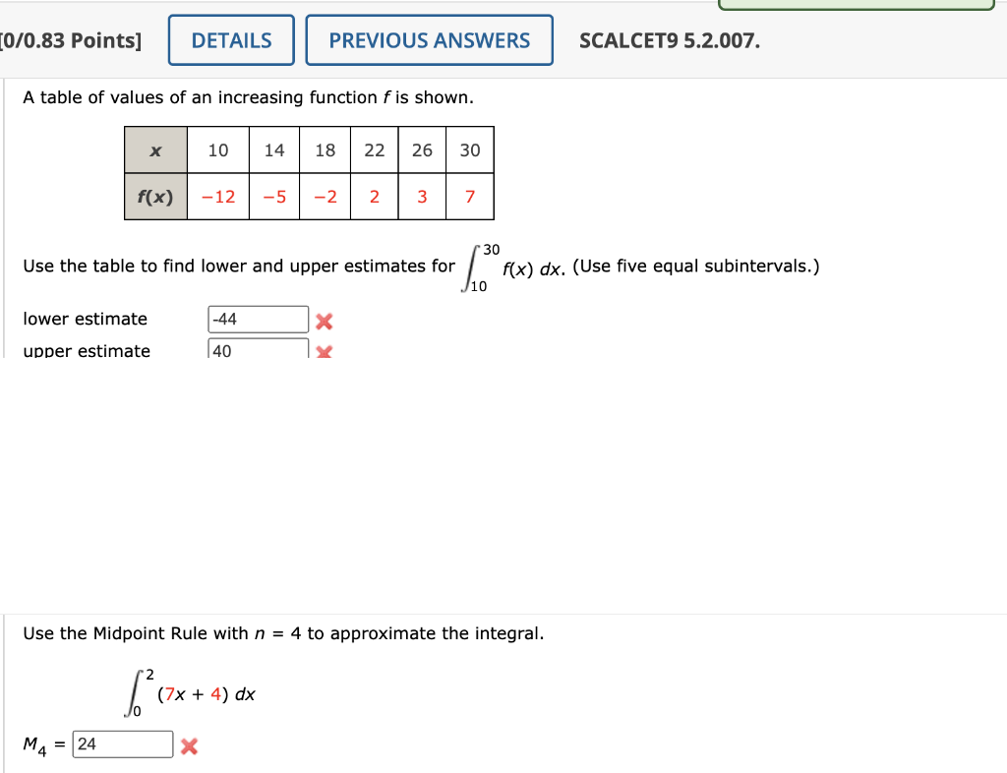Select the x header cell of the table

[x=154, y=149]
